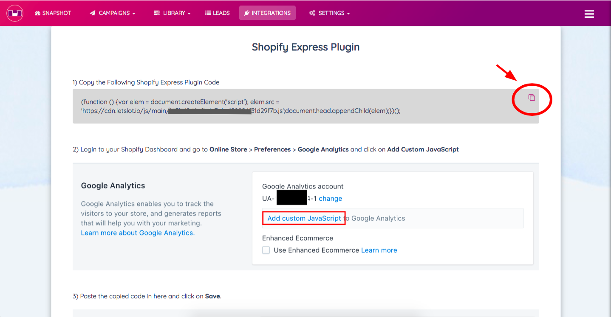The width and height of the screenshot is (611, 317).
Task: Open the Integrations tab
Action: tap(267, 13)
